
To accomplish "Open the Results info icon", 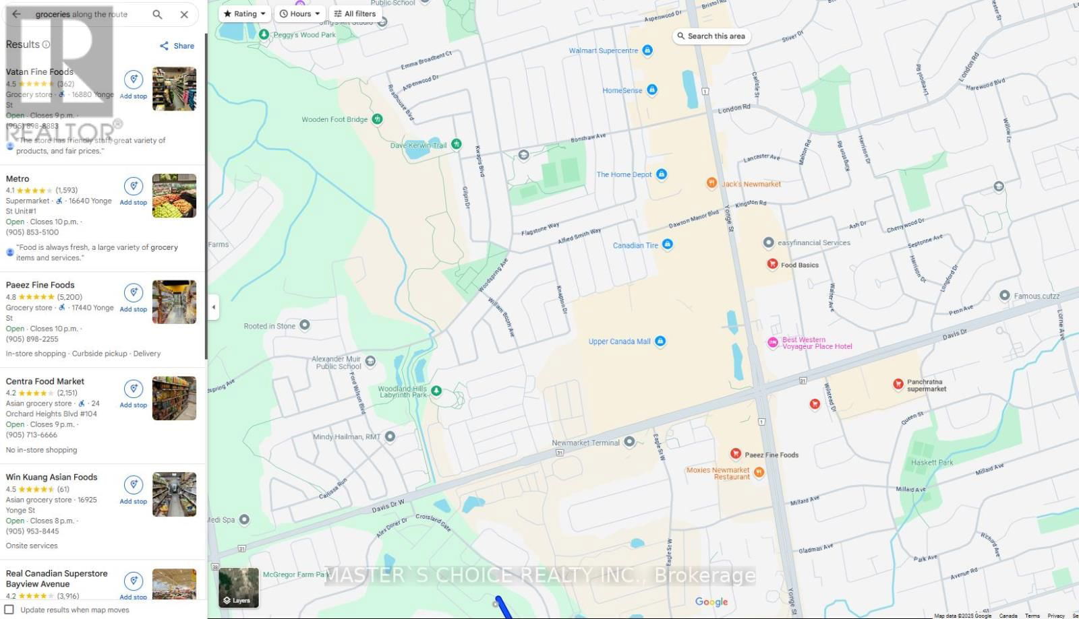I will tap(46, 44).
